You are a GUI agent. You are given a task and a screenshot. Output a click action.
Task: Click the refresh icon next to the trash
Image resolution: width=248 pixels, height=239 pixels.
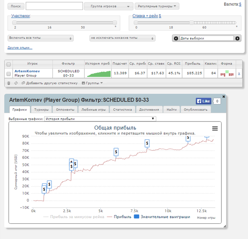16,83
